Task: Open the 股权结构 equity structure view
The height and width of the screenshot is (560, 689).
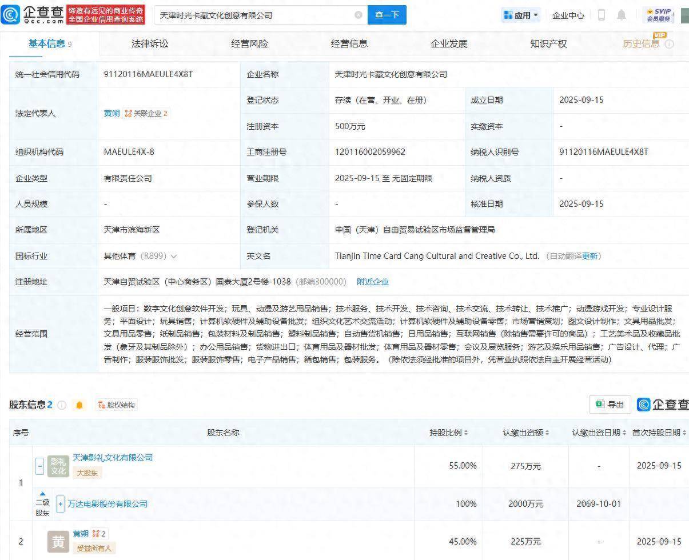Action: pyautogui.click(x=117, y=405)
